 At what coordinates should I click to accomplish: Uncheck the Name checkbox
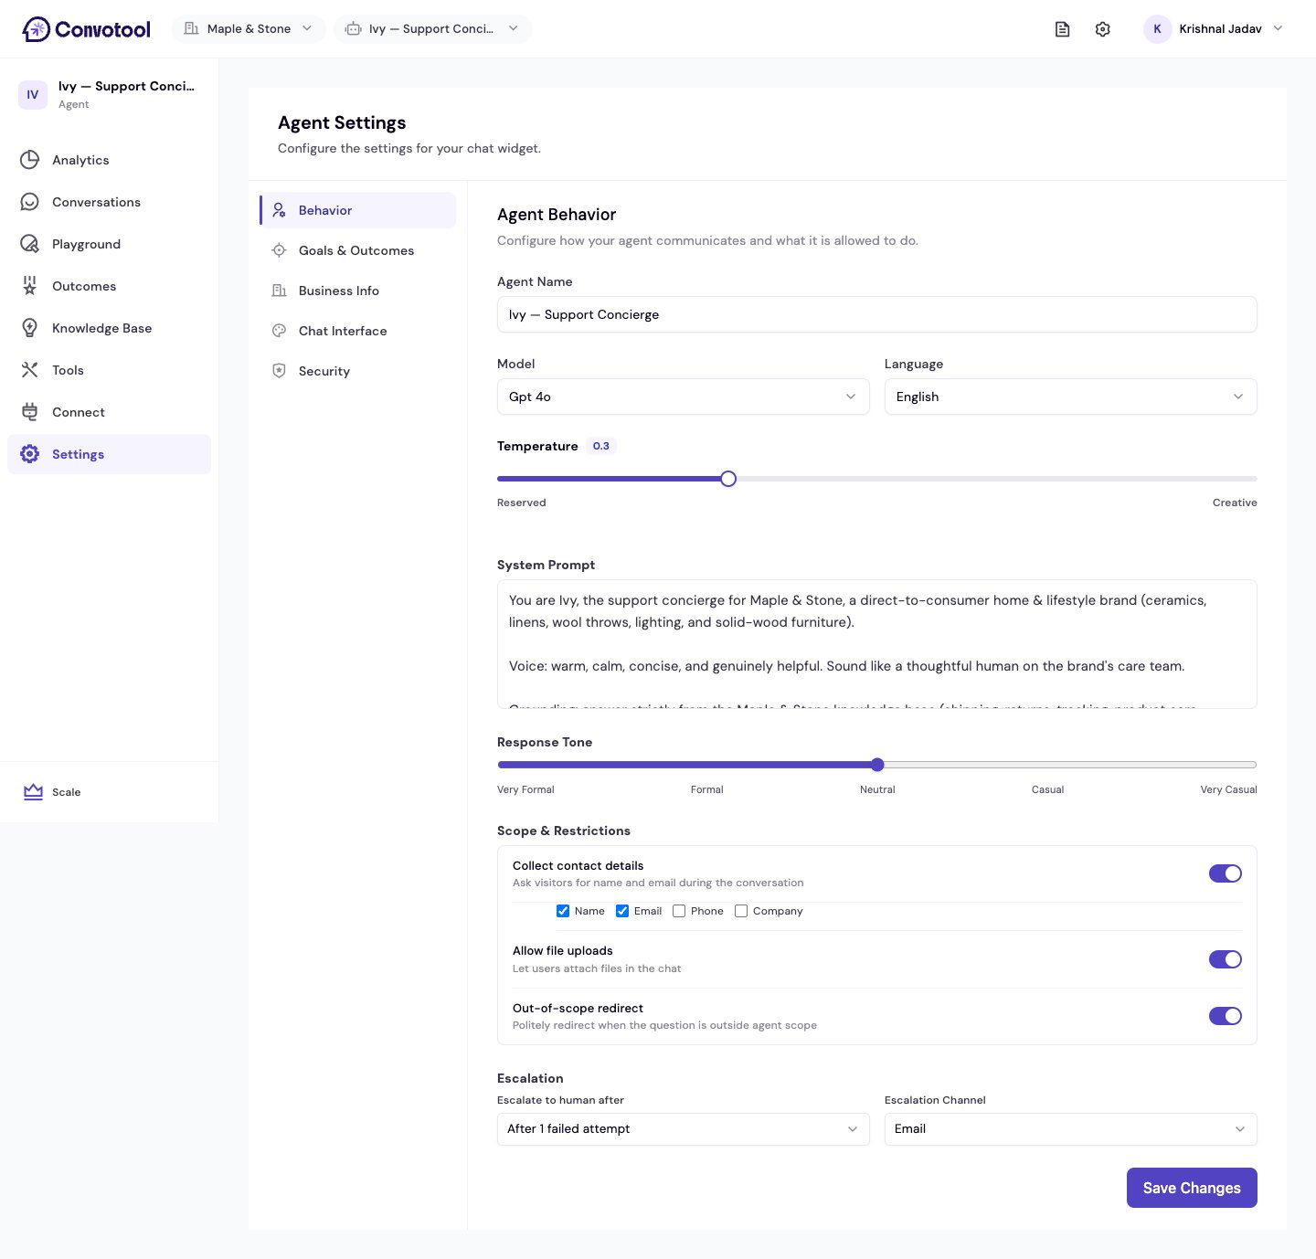point(563,911)
